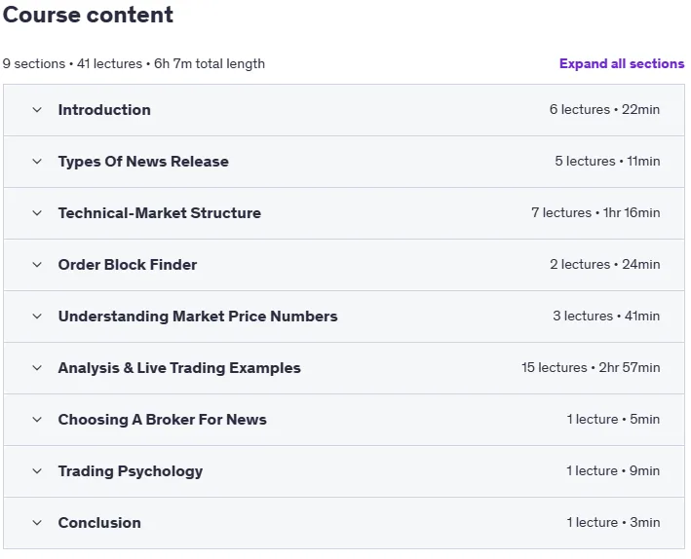
Task: Select Trading Psychology section heading
Action: click(131, 471)
